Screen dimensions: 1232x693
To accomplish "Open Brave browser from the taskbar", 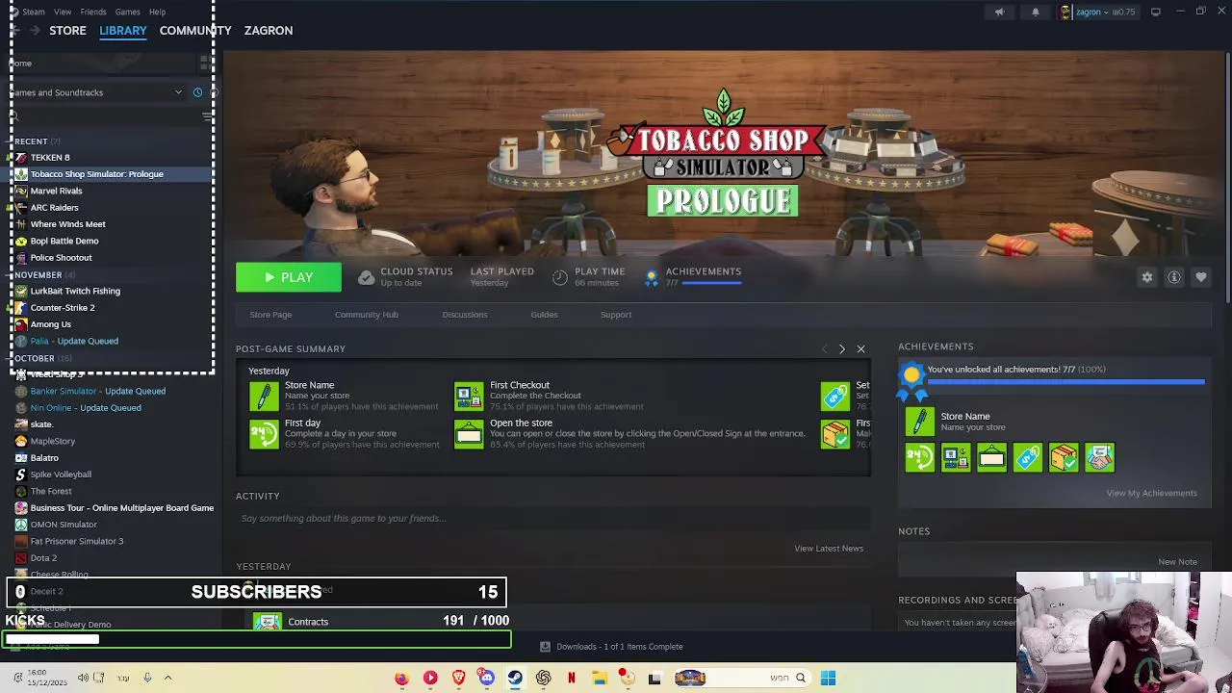I will click(x=459, y=678).
